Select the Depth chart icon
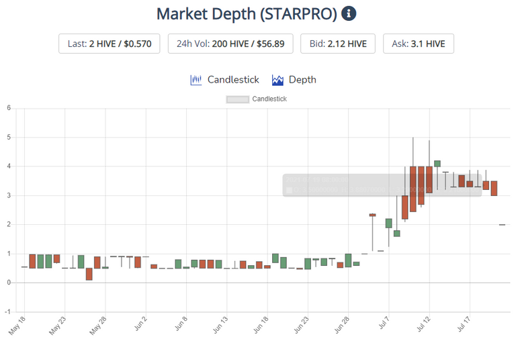The image size is (516, 345). click(x=277, y=80)
